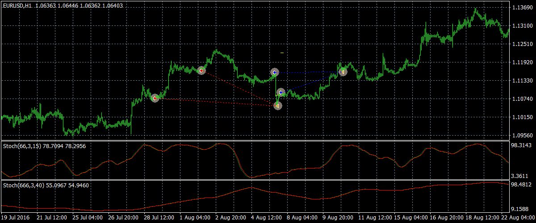Viewport: 536px width, 223px height.
Task: Click the 1.11330 price axis value
Action: (523, 81)
